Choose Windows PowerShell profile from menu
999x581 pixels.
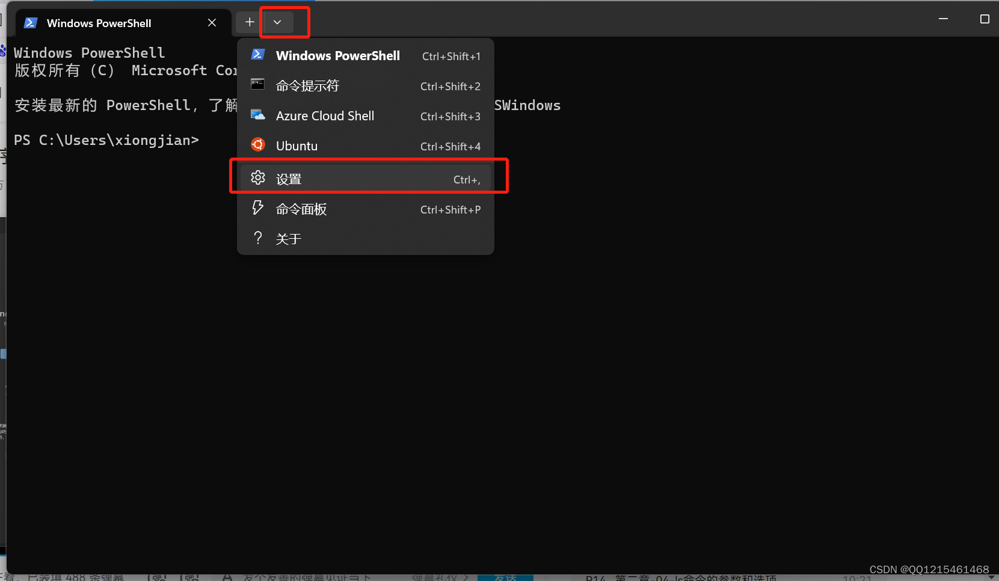click(x=366, y=56)
